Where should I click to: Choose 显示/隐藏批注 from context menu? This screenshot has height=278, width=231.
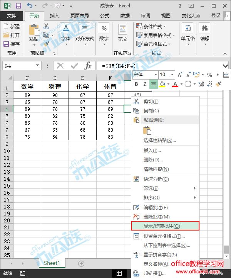tap(165, 226)
